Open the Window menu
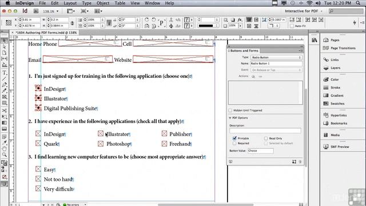Image resolution: width=366 pixels, height=206 pixels. coord(152,3)
